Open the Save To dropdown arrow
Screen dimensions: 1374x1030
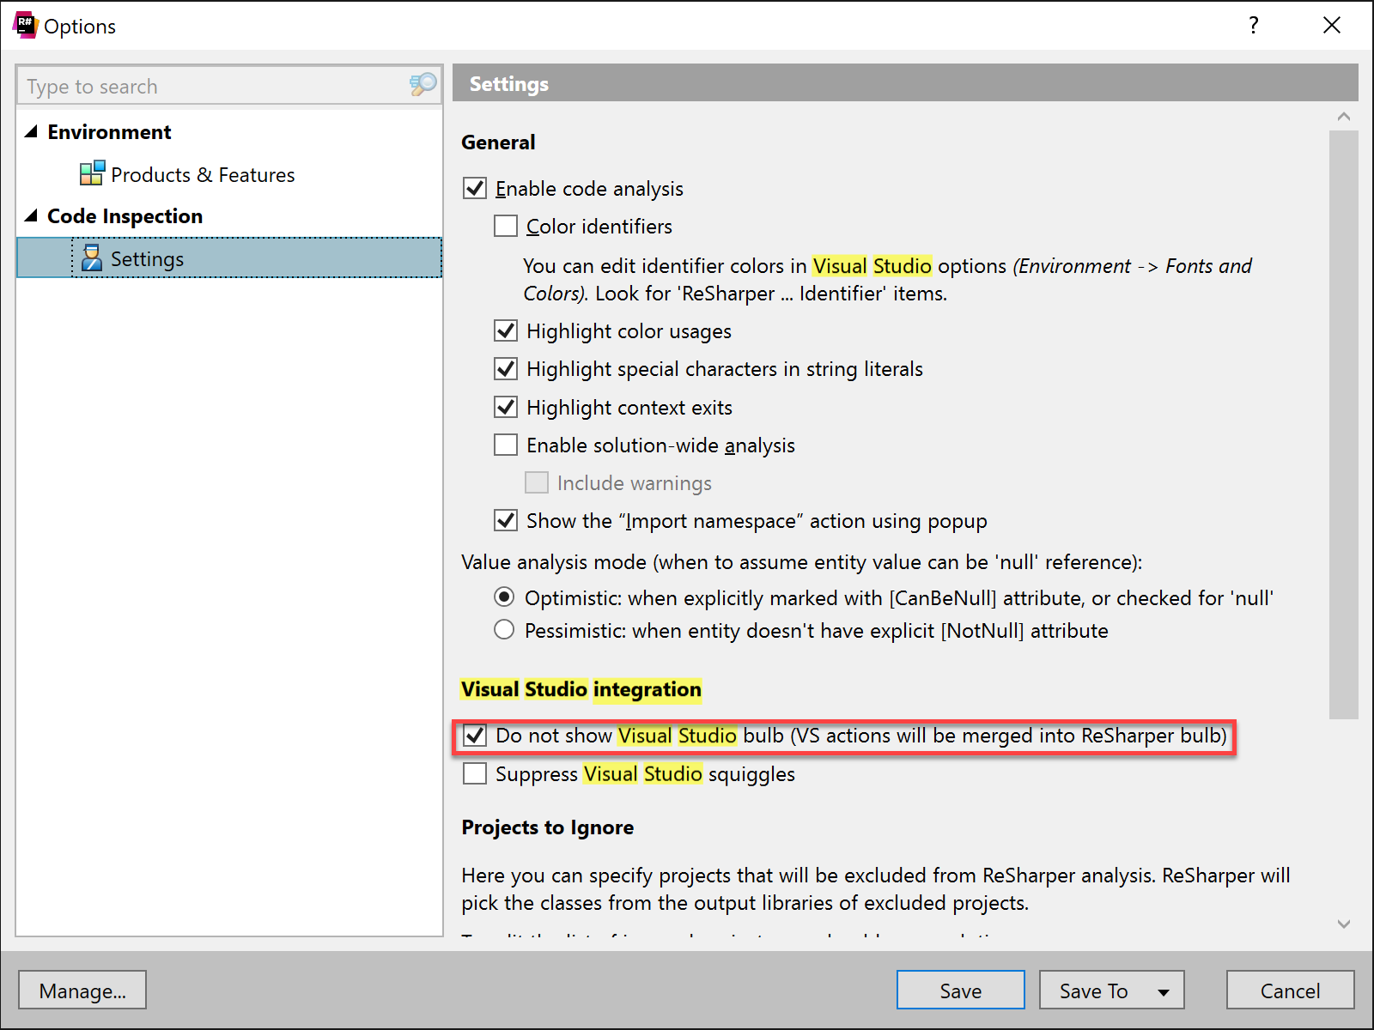tap(1164, 991)
